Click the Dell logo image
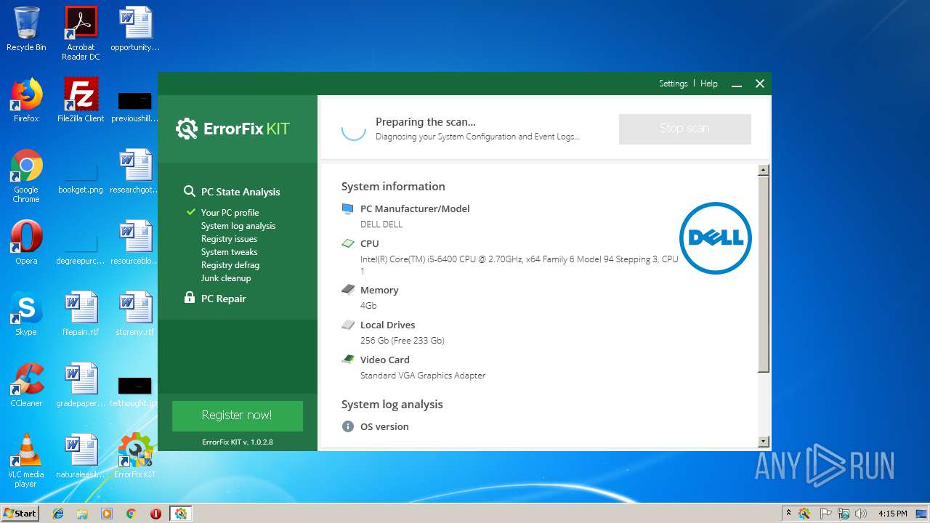930x523 pixels. click(x=716, y=238)
